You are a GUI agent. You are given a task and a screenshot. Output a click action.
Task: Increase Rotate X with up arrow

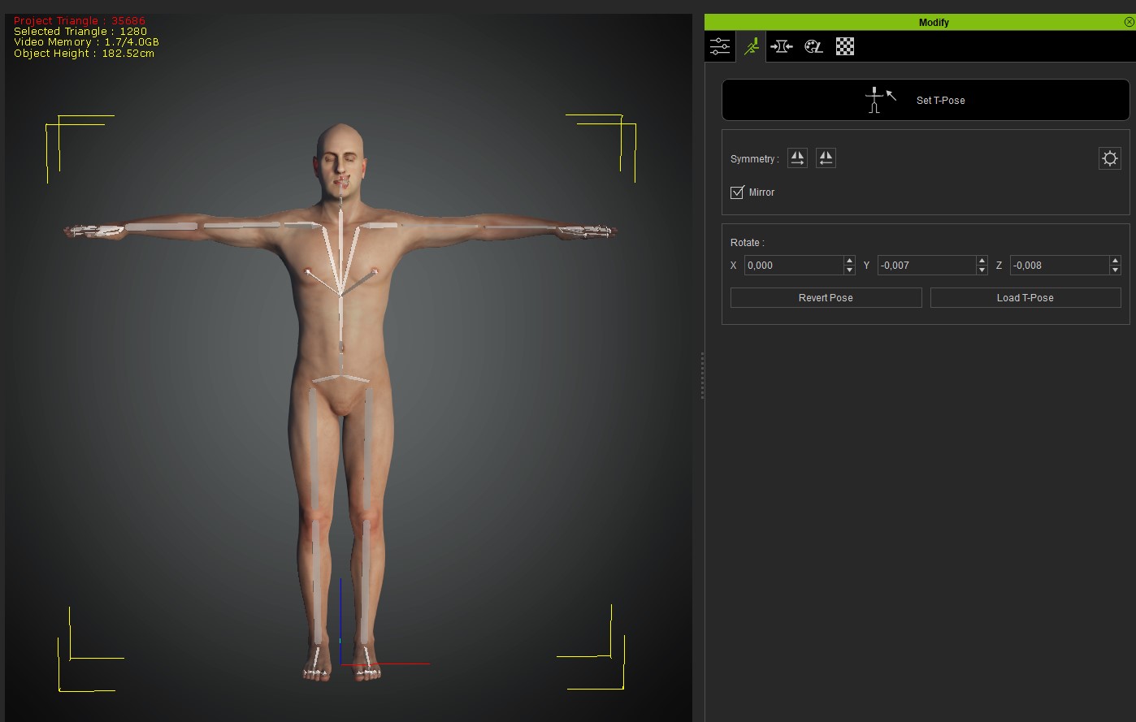(850, 261)
